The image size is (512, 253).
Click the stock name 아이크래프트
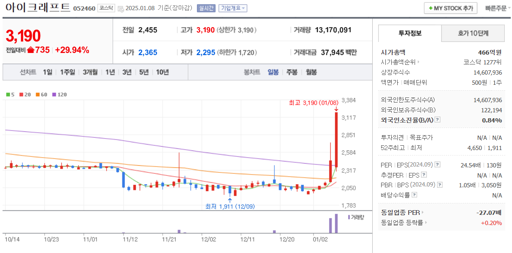(38, 8)
